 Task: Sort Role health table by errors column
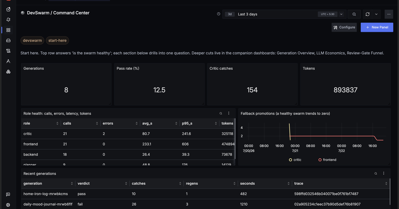tap(137, 123)
